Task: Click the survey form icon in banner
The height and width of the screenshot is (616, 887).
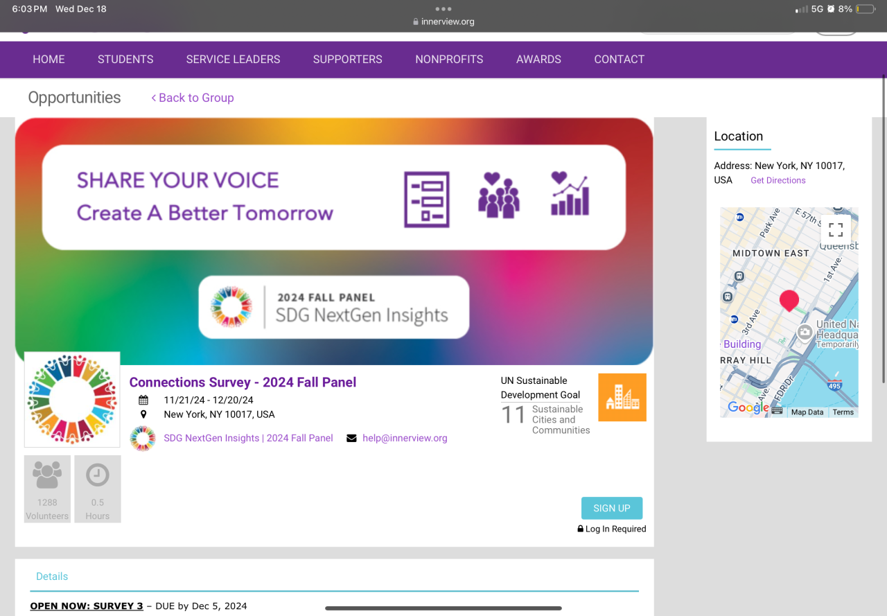Action: pyautogui.click(x=427, y=200)
